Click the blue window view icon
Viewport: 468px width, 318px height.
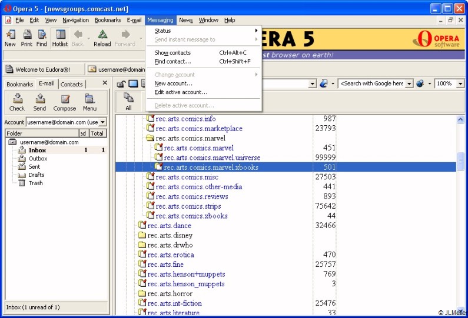click(x=133, y=83)
